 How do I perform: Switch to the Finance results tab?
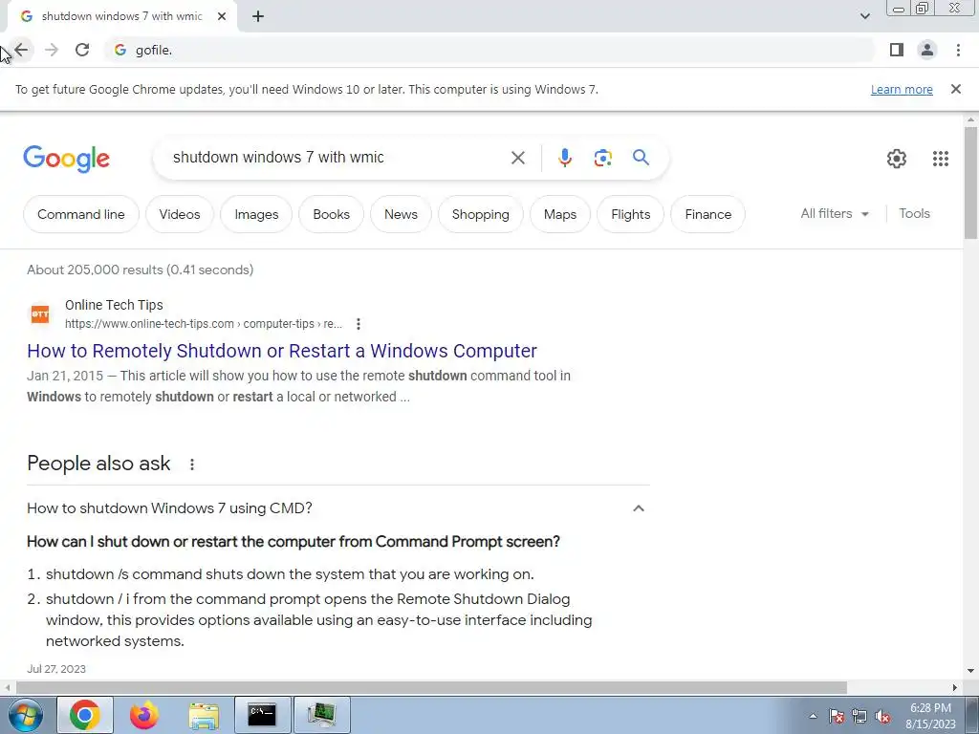tap(708, 214)
